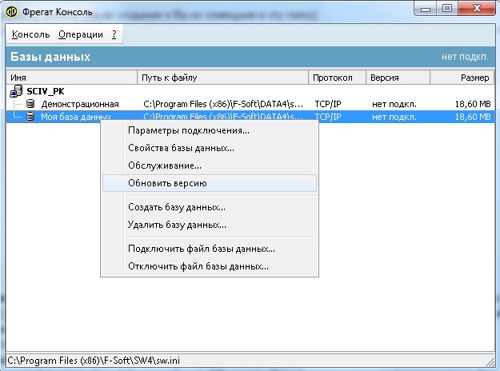Image resolution: width=500 pixels, height=371 pixels.
Task: Choose Параметры подключения... from context menu
Action: coord(210,130)
